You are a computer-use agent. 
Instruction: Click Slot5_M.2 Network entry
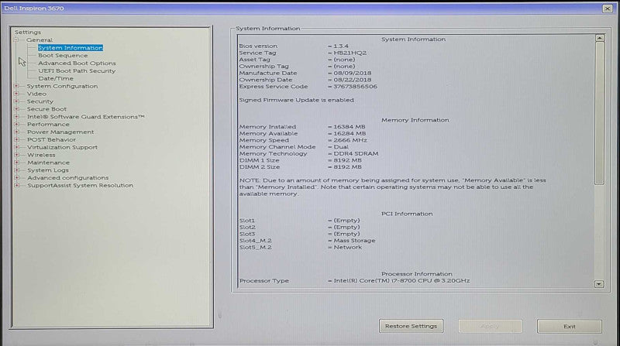[x=347, y=247]
